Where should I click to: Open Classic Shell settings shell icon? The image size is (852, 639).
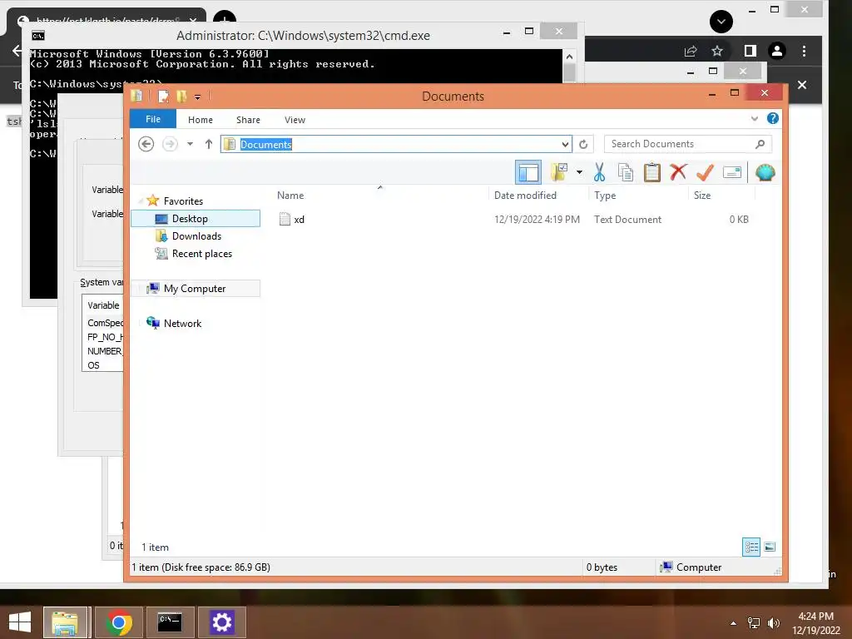click(x=765, y=173)
